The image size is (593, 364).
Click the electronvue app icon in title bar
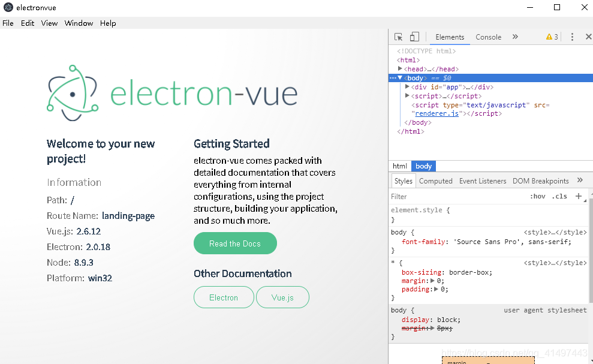point(8,7)
